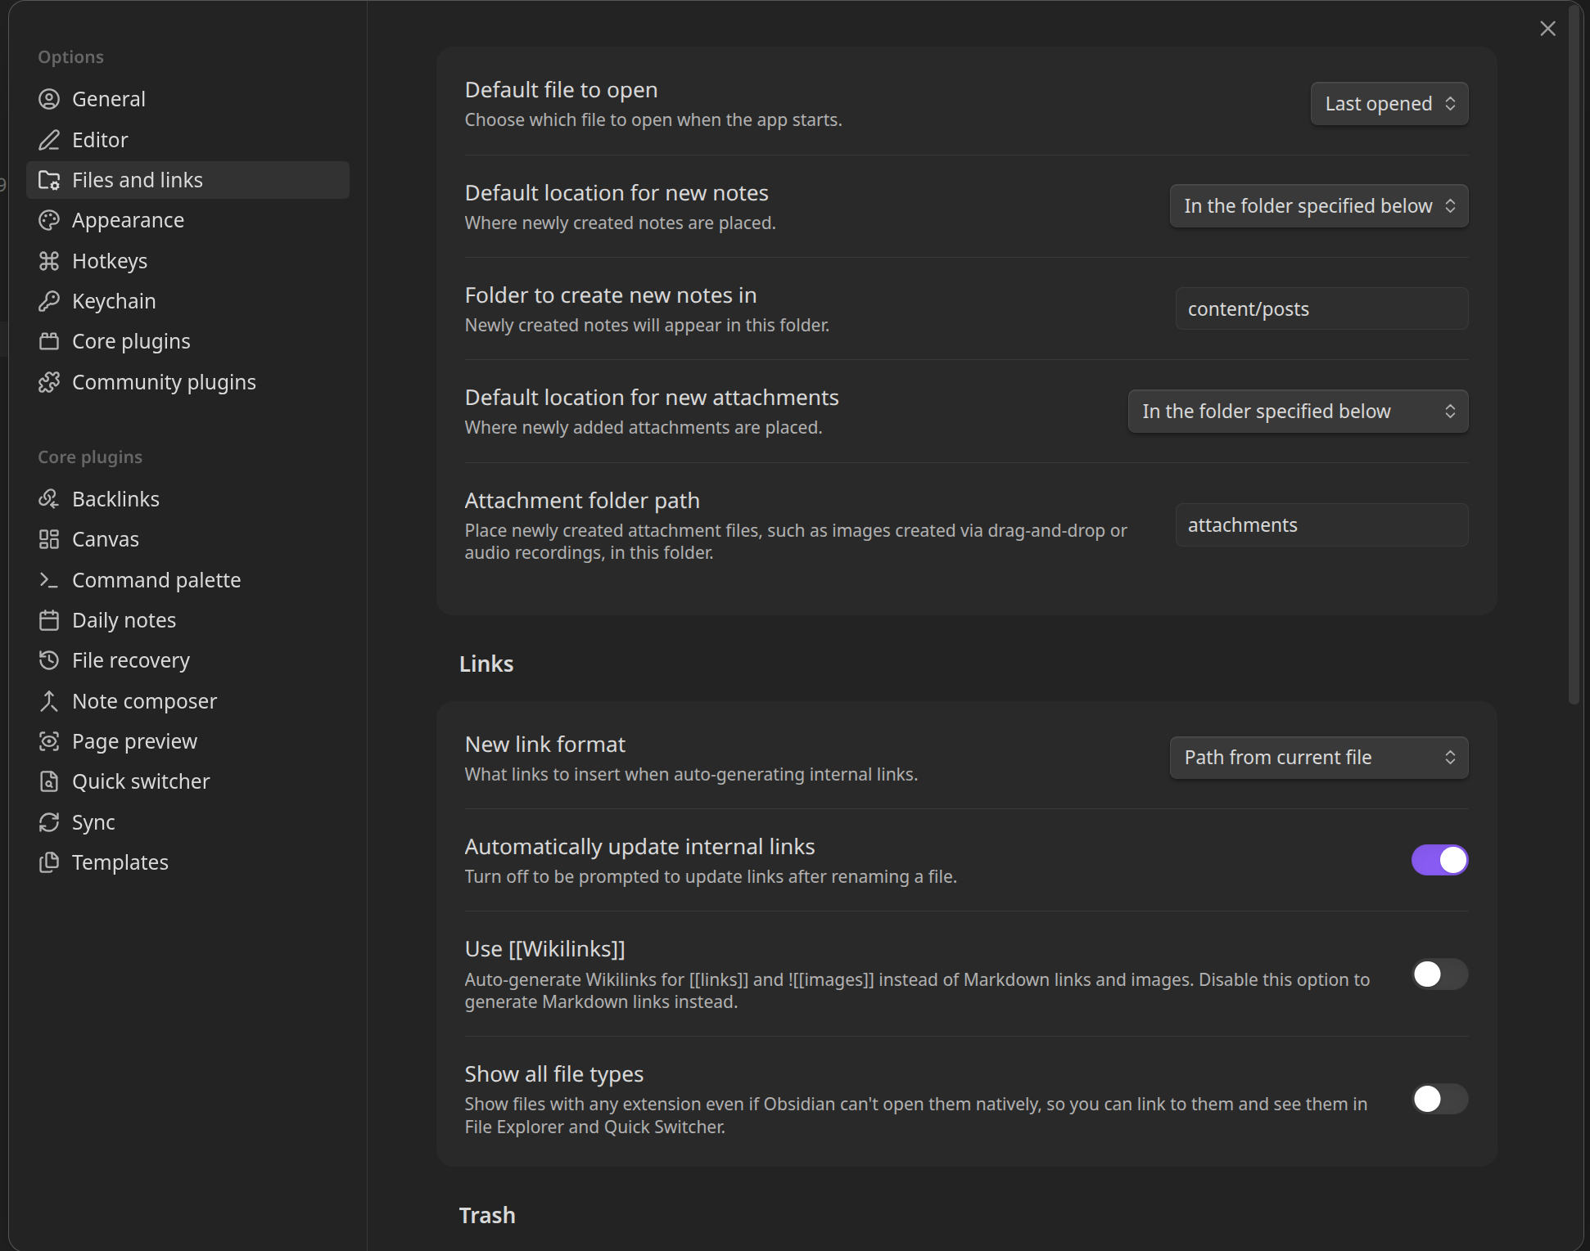Click the Note composer merge icon

(49, 701)
